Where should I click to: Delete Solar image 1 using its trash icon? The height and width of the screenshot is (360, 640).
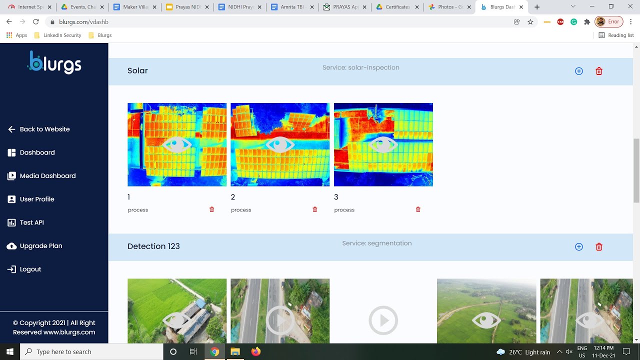[211, 209]
